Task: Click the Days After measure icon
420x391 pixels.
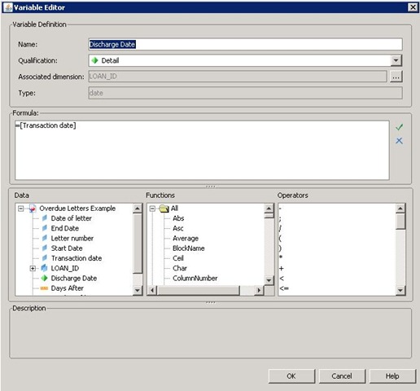Action: point(44,288)
